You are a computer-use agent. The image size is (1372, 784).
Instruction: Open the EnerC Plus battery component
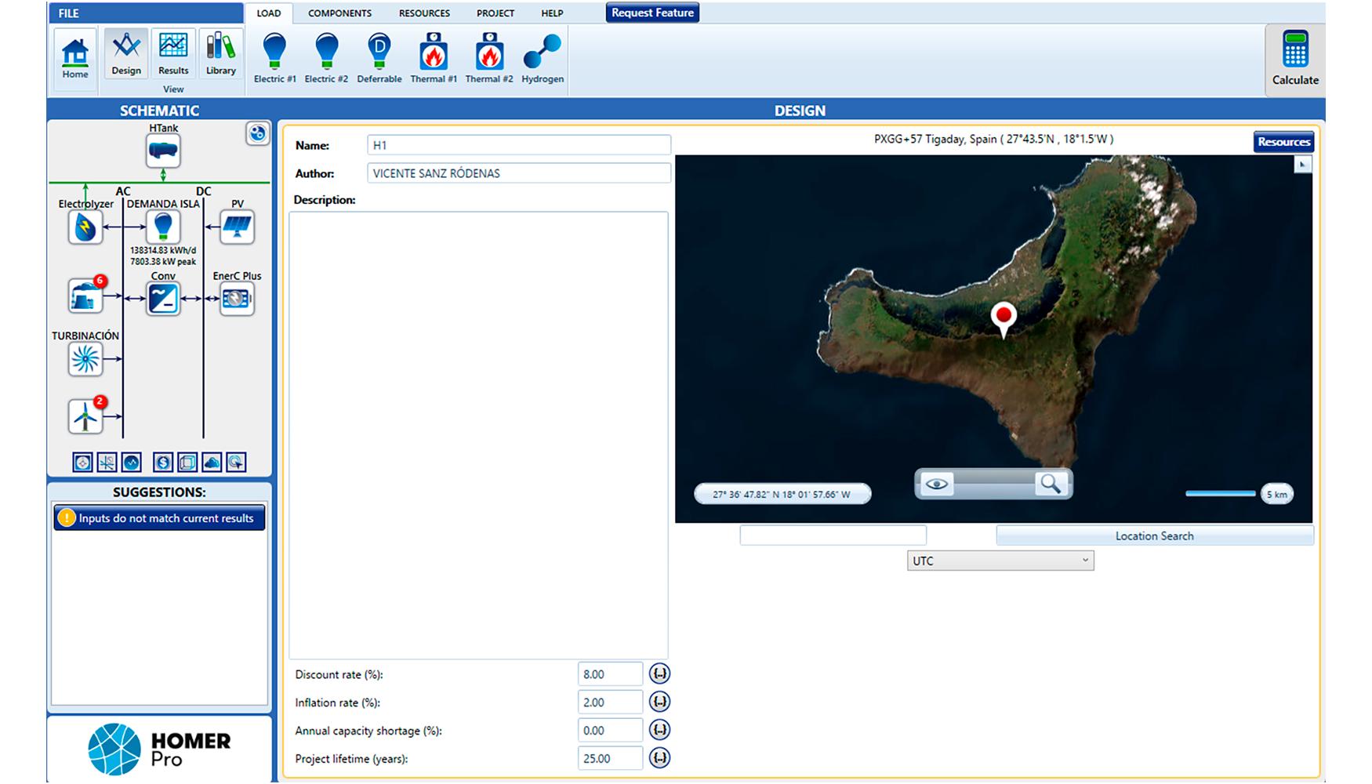coord(237,299)
